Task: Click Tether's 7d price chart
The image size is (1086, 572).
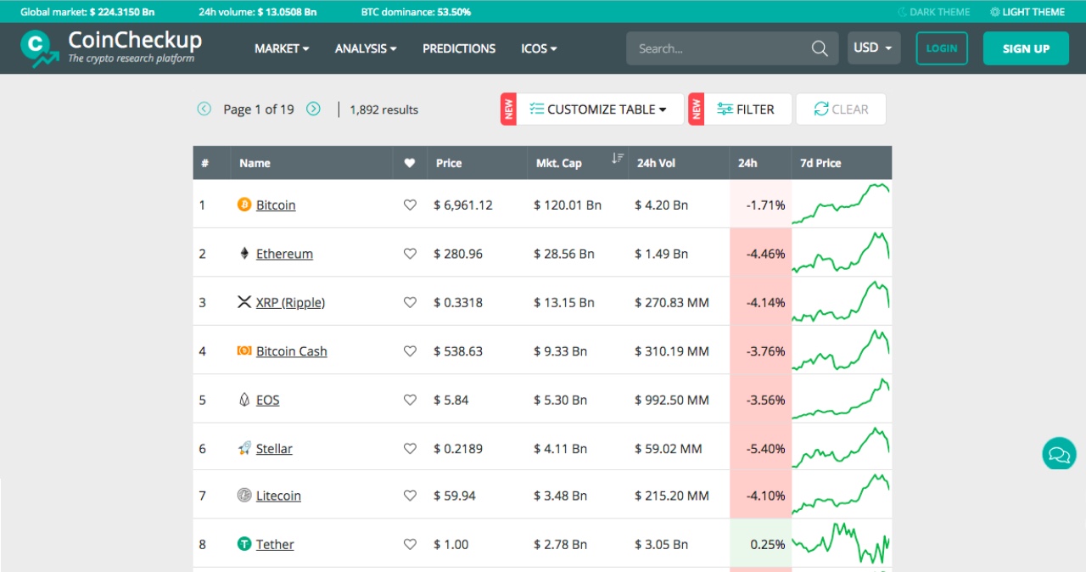Action: 841,543
